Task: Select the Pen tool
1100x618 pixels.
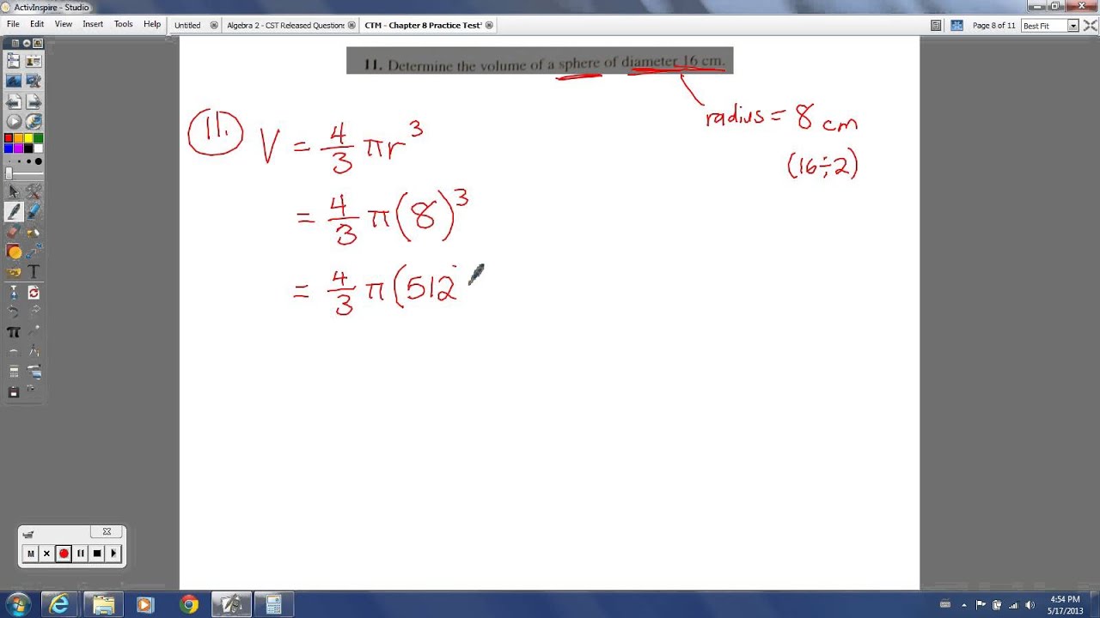Action: pos(14,211)
